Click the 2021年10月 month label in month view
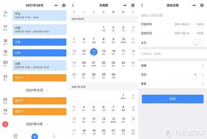The image size is (207, 139). pos(79,87)
